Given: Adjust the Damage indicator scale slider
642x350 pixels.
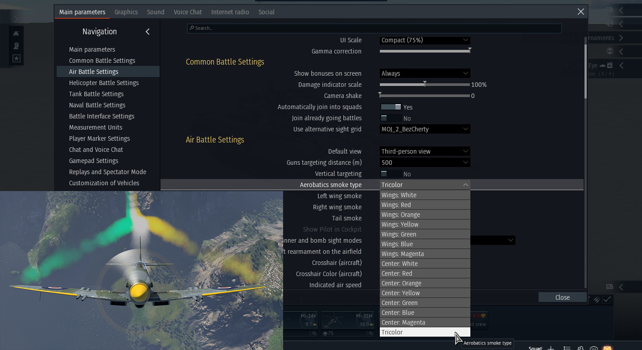Looking at the screenshot, I should 425,85.
